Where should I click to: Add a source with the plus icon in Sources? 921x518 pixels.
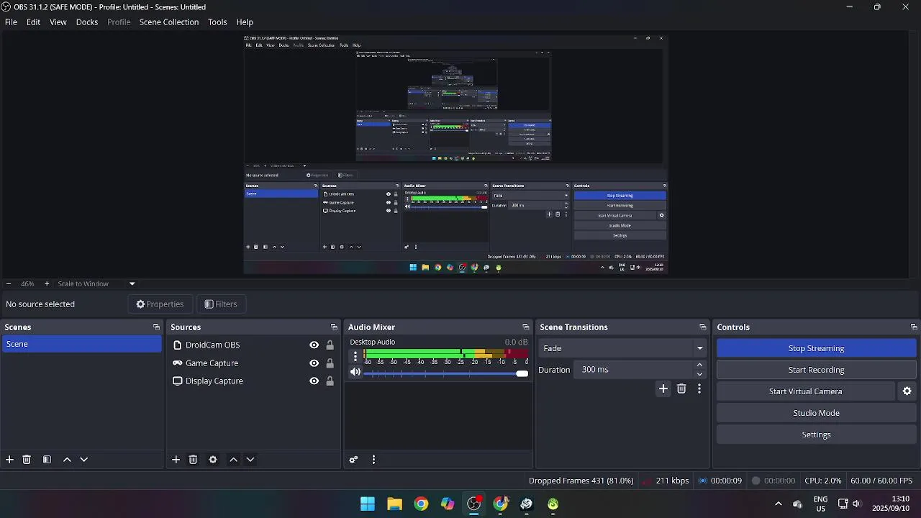click(176, 460)
